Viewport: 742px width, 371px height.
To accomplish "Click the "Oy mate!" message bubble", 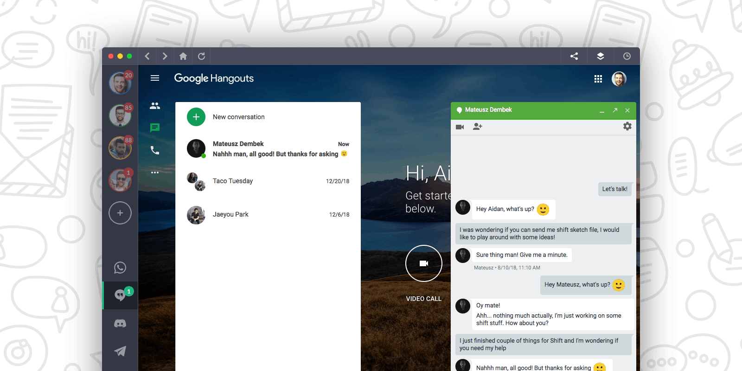I will pyautogui.click(x=553, y=314).
